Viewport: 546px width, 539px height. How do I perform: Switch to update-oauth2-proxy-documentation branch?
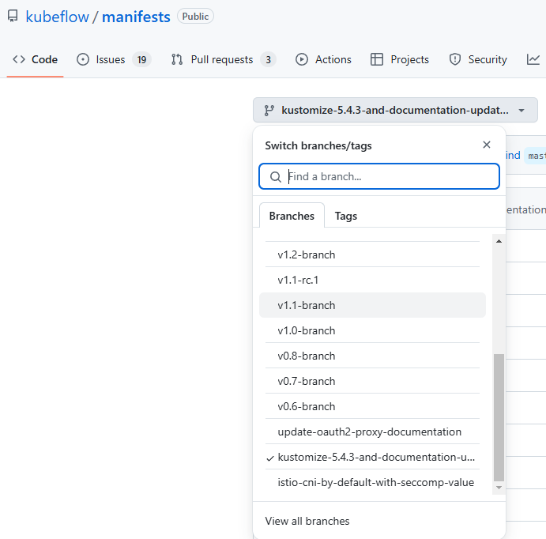coord(373,432)
